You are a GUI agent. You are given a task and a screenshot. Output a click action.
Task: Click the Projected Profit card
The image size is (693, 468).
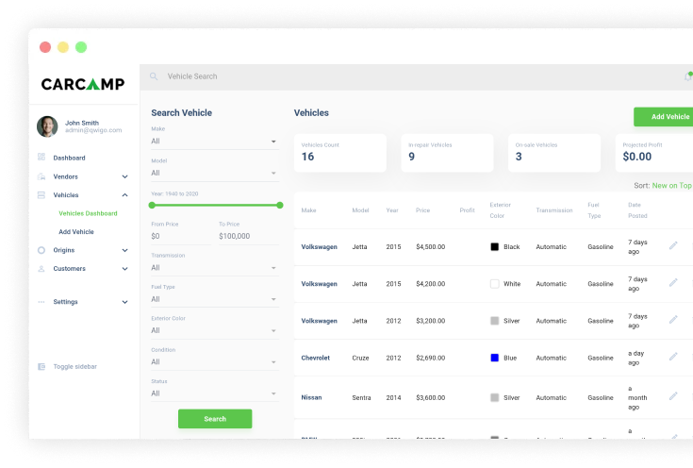coord(654,153)
